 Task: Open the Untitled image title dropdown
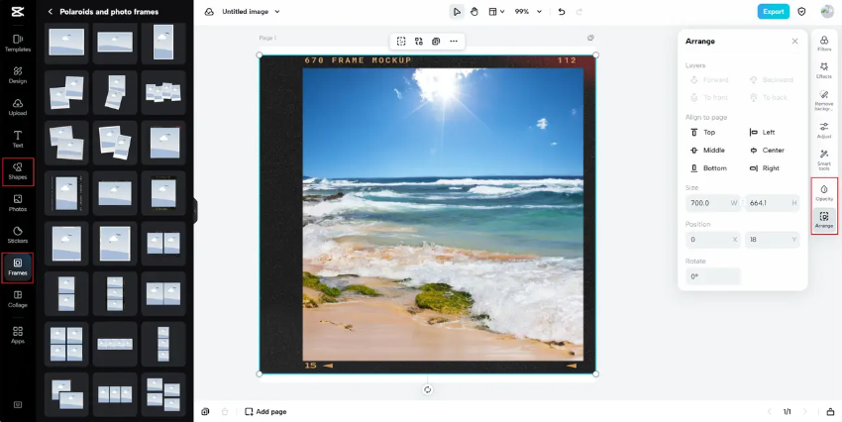(x=251, y=11)
